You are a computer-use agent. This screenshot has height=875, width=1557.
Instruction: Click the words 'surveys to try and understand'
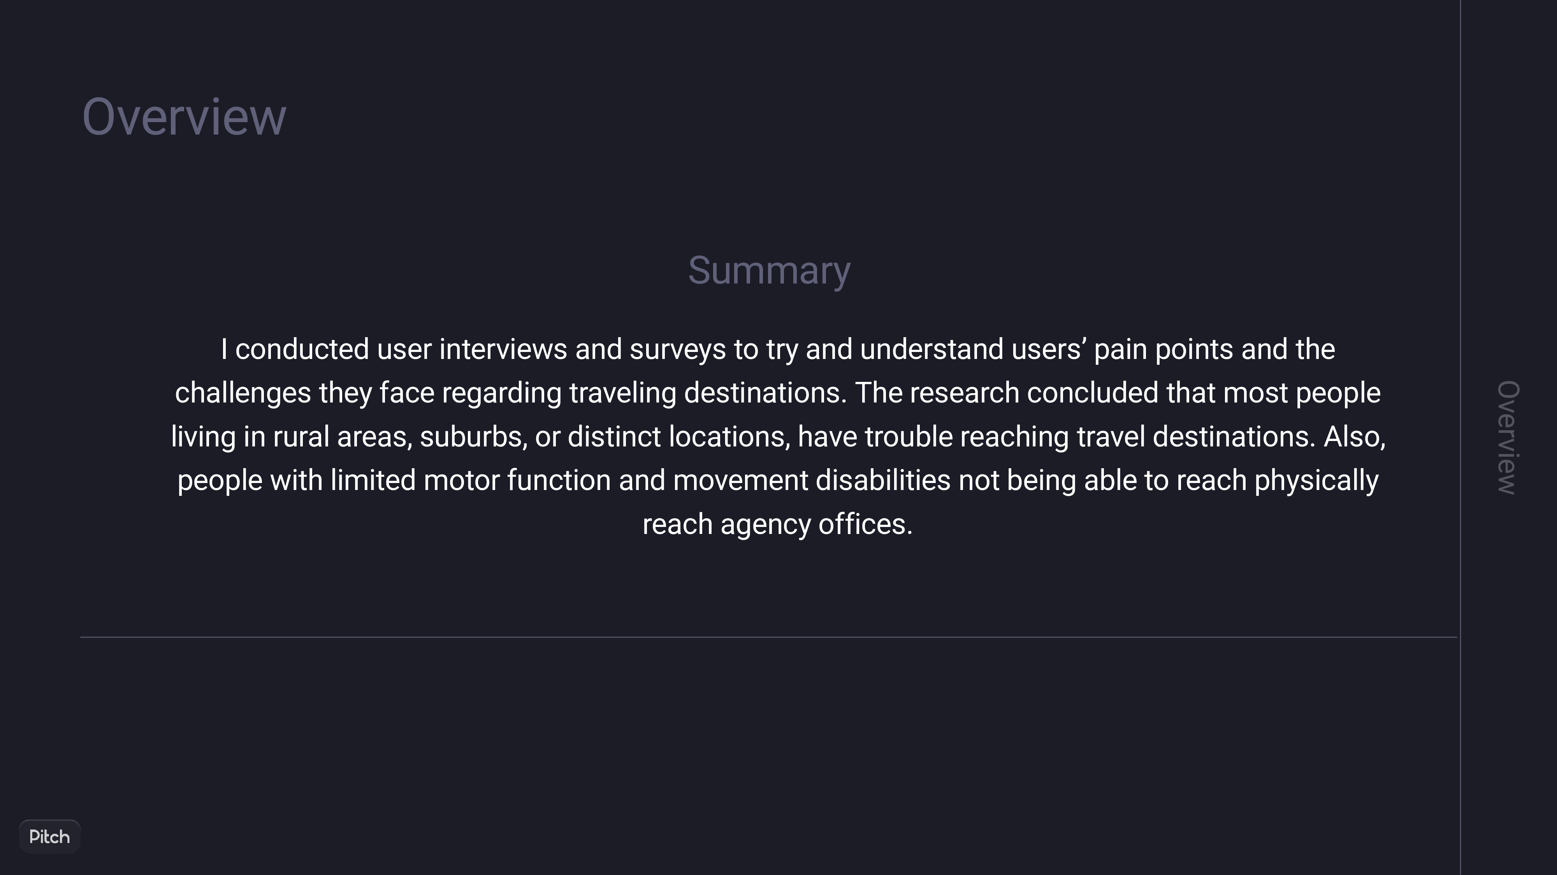817,350
